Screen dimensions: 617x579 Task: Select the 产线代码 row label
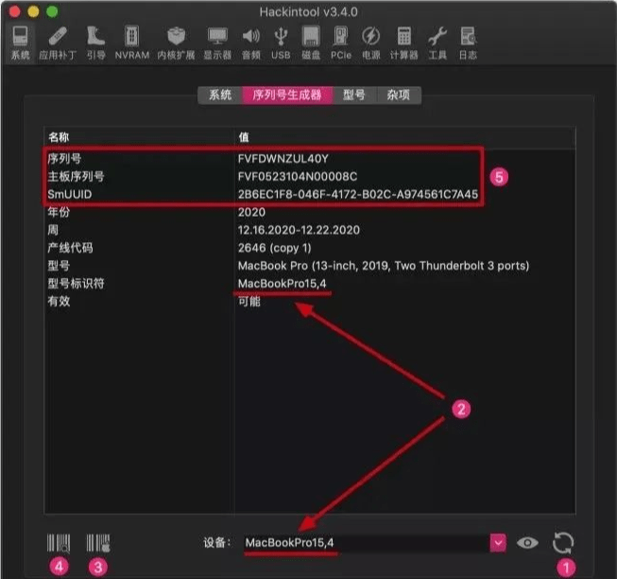[70, 248]
